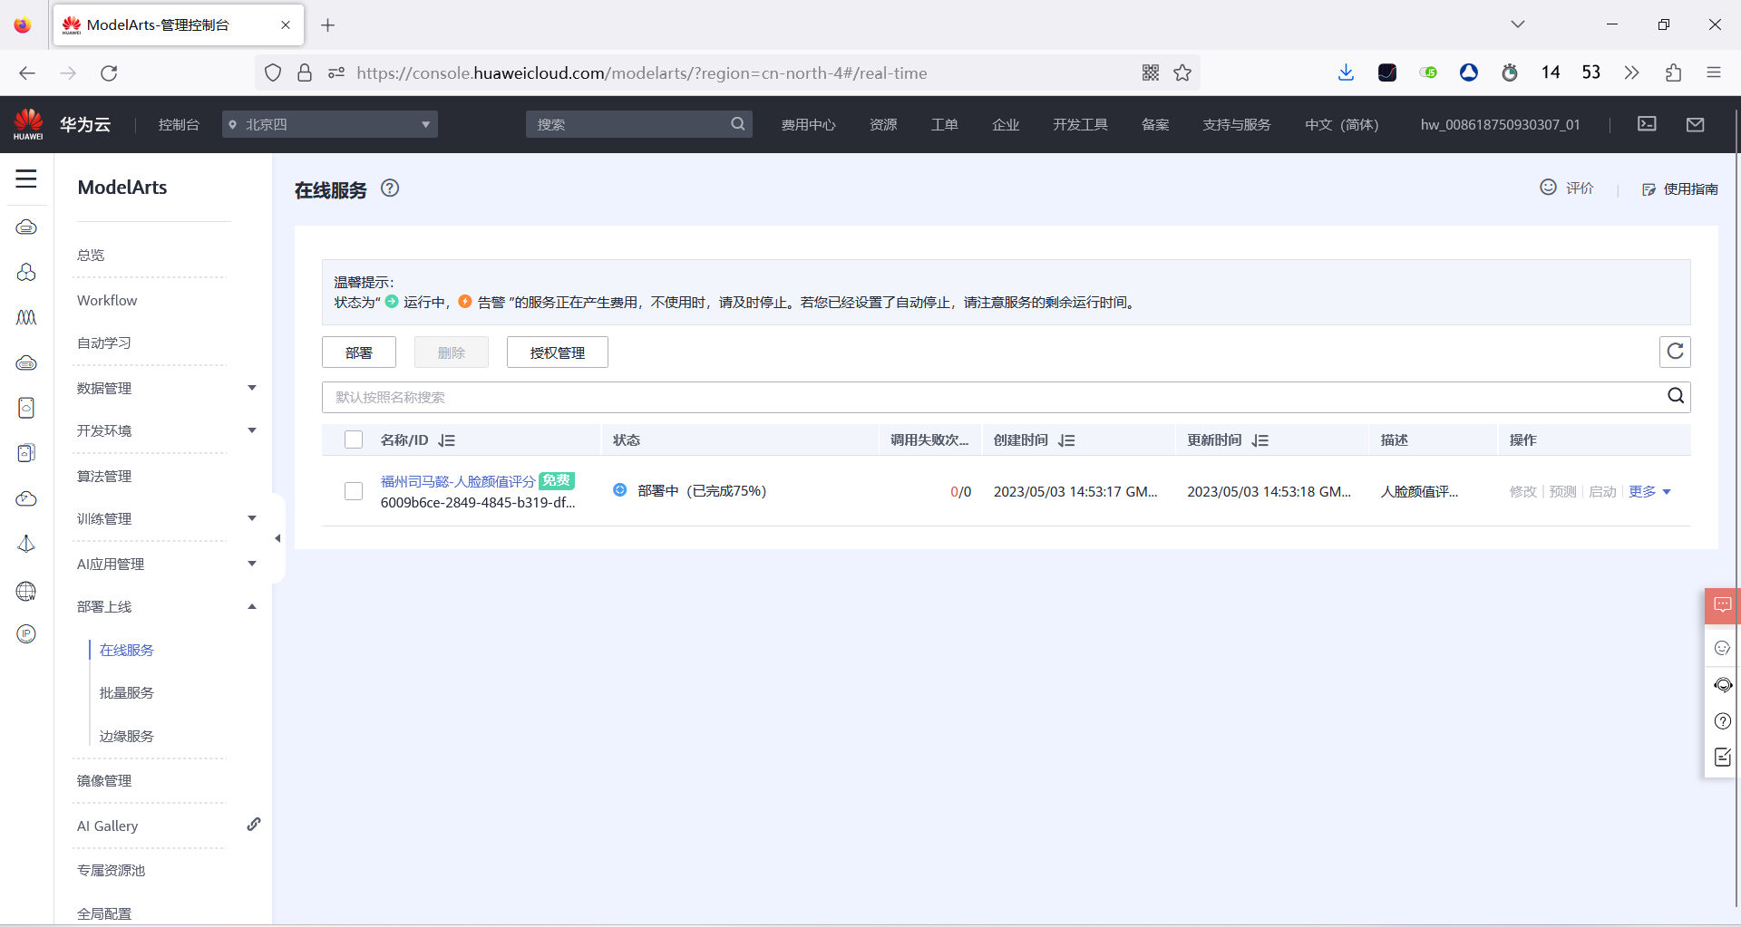Expand the 训练管理 menu
This screenshot has height=927, width=1741.
pyautogui.click(x=252, y=518)
